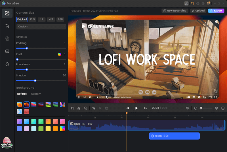Fast forward with the double-right arrows
The height and width of the screenshot is (152, 227).
pos(146,108)
